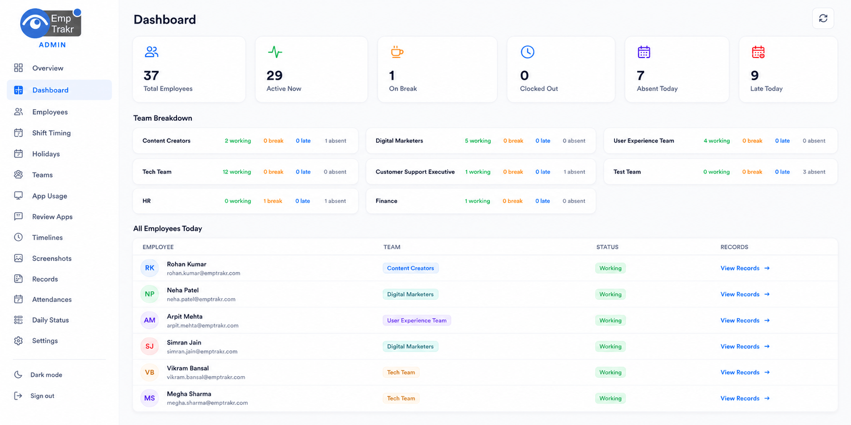Click the STATUS column header
851x425 pixels.
607,247
